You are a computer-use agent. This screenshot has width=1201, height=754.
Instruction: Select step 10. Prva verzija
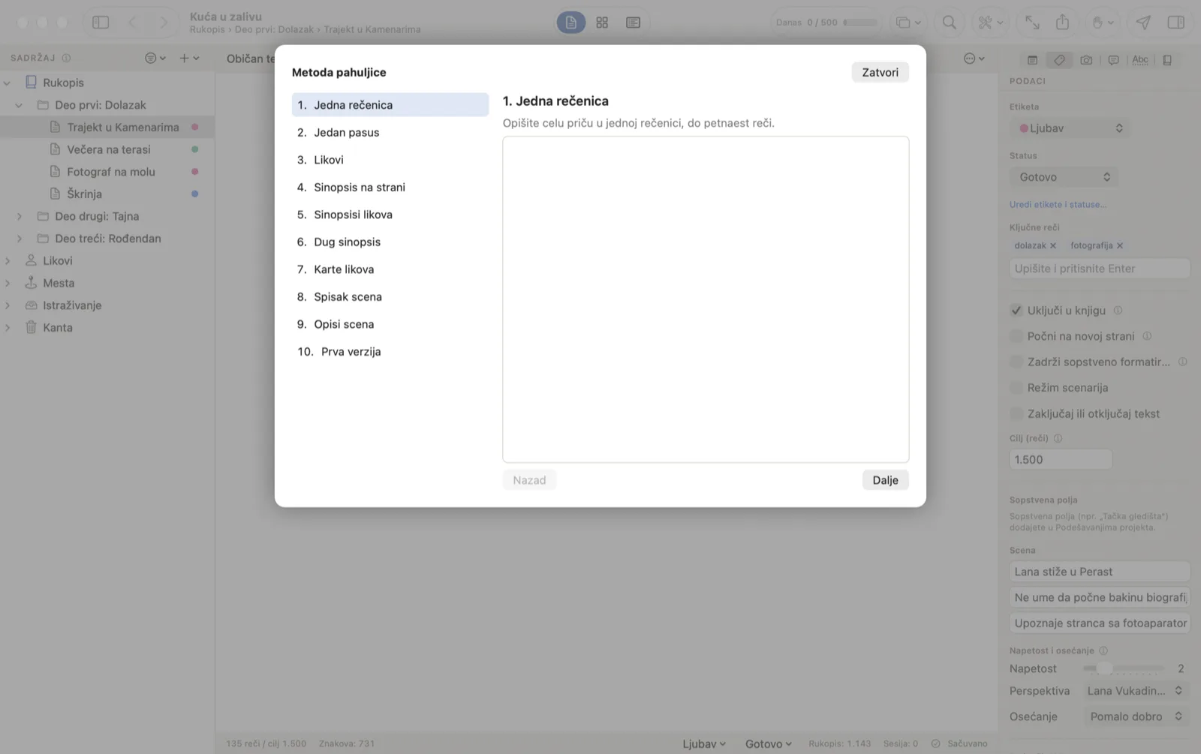pos(390,351)
